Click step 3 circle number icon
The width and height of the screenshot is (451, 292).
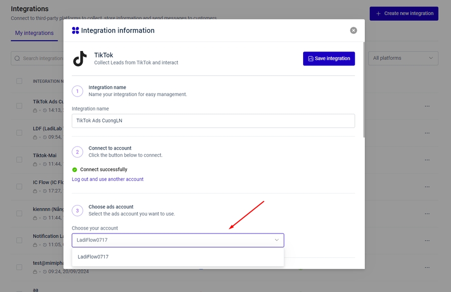point(77,210)
